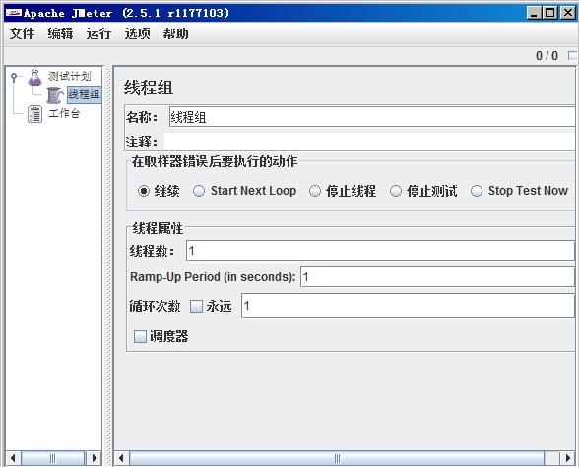Select the 停止线程 radio button

pyautogui.click(x=315, y=191)
